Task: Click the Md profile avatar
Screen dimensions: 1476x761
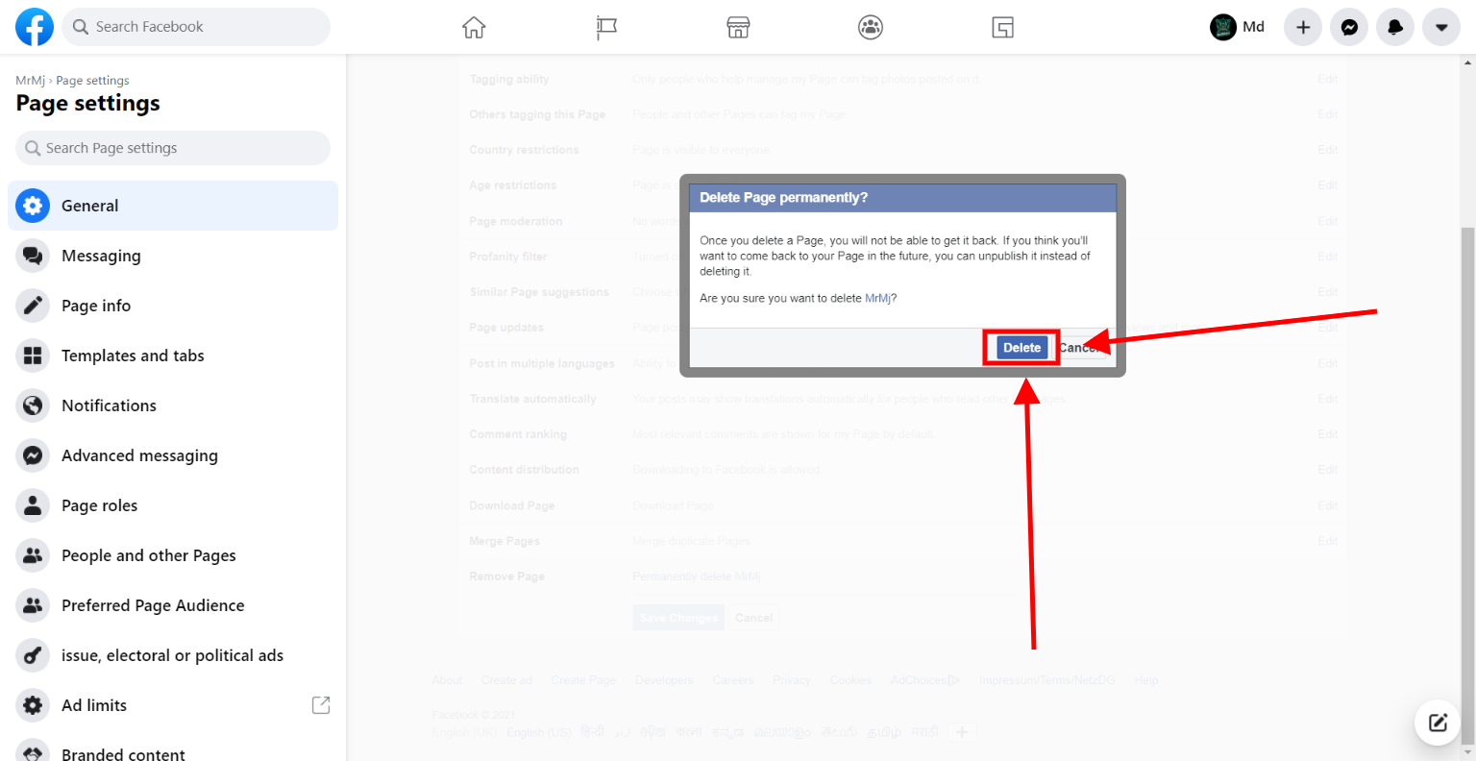Action: point(1222,27)
